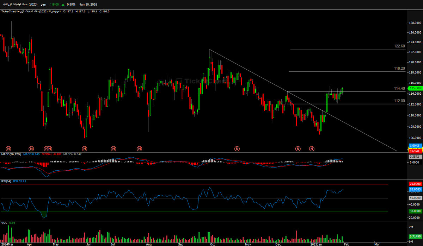Select the 114.40 level label
Viewport: 423px width, 246px height.
400,88
